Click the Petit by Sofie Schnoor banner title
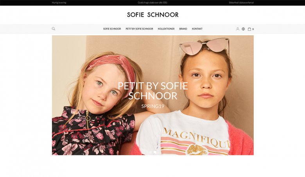The image size is (305, 177). pos(152,91)
